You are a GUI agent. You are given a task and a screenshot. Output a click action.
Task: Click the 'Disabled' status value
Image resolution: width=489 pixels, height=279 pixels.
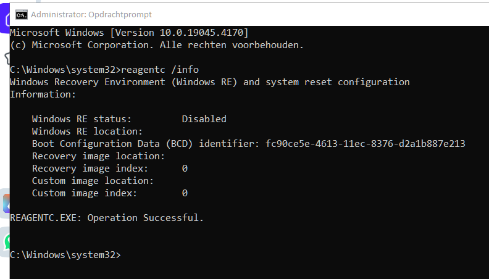pyautogui.click(x=204, y=119)
